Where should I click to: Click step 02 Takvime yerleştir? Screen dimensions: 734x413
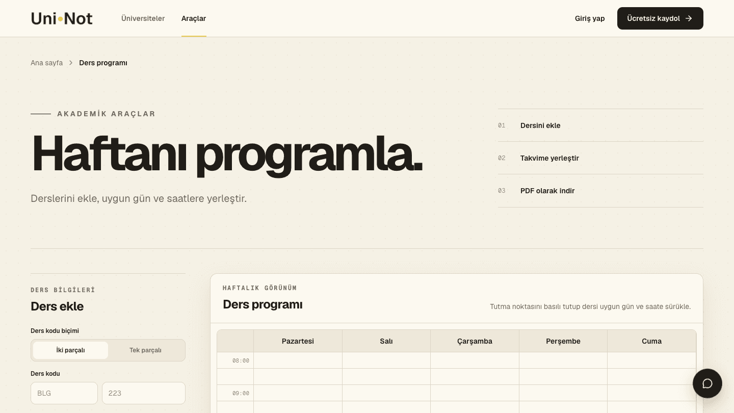(x=600, y=158)
